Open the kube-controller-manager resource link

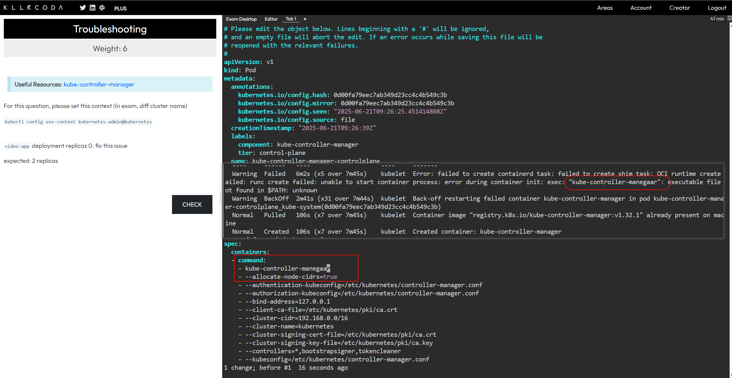tap(99, 84)
